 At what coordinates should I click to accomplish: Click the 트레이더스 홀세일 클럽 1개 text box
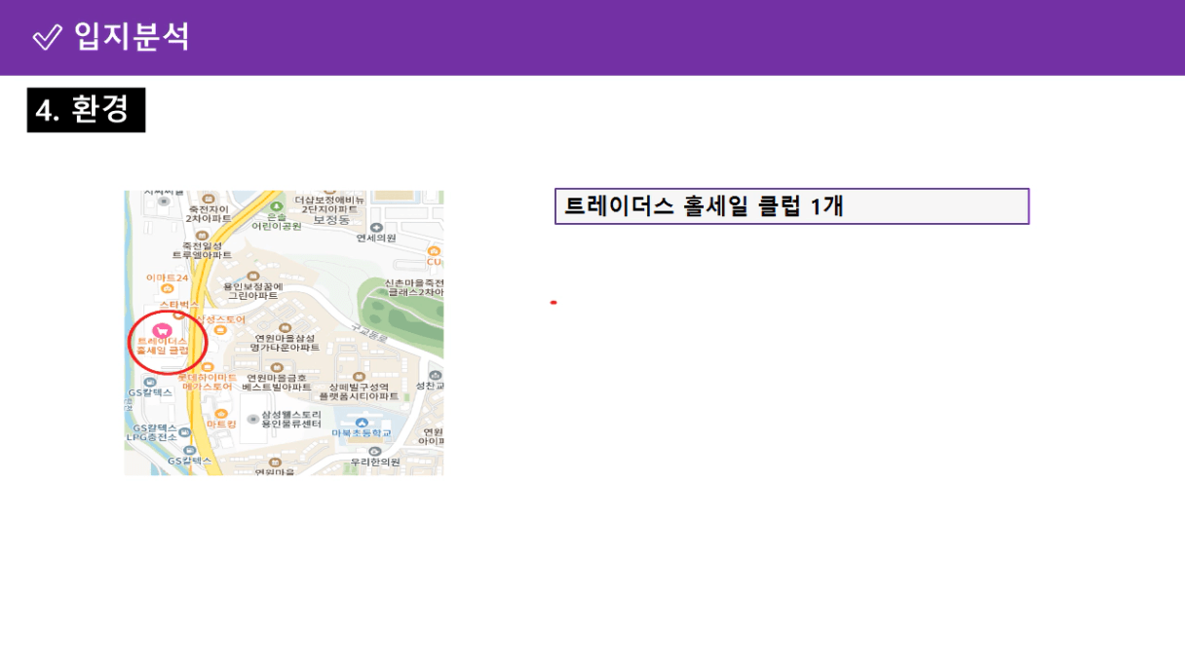pyautogui.click(x=791, y=206)
